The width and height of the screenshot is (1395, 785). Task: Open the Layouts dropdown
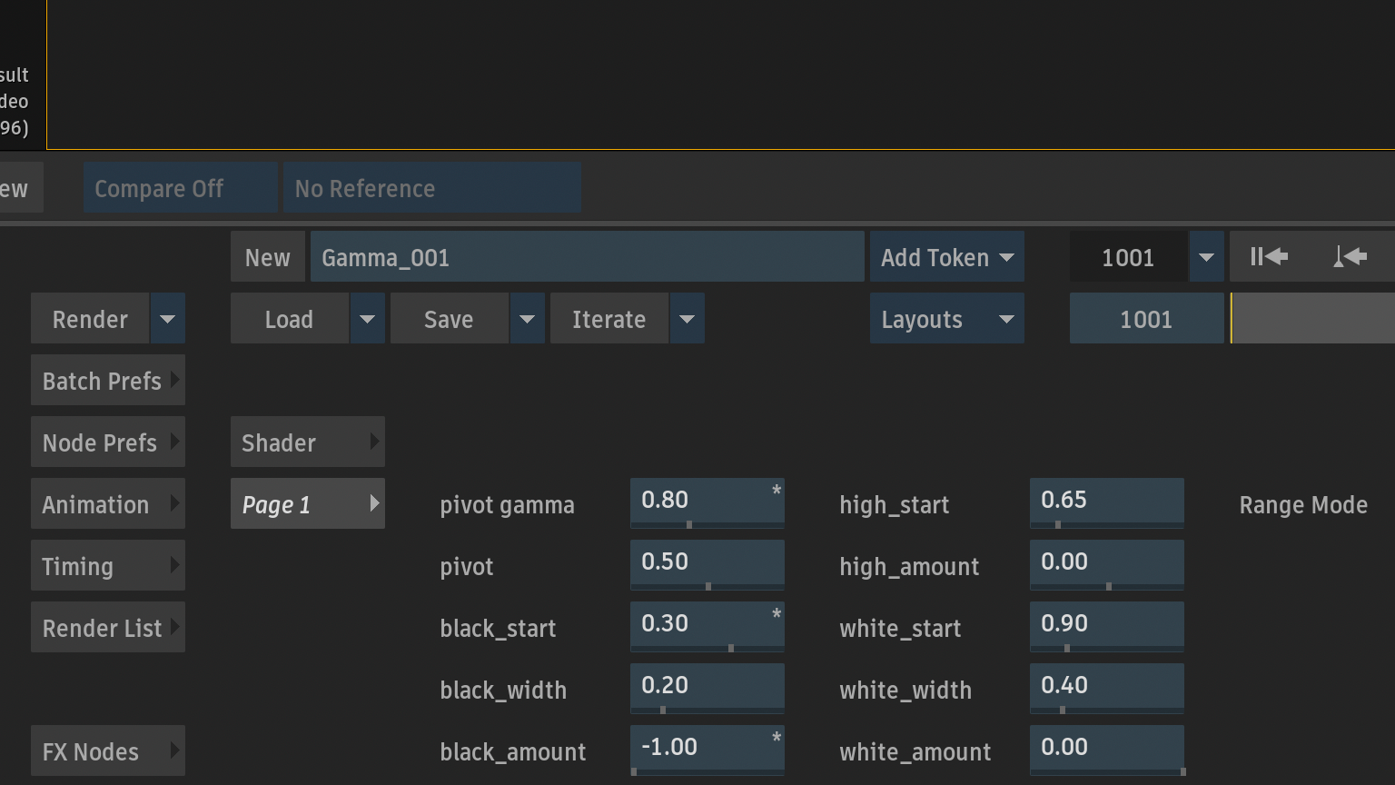[947, 319]
